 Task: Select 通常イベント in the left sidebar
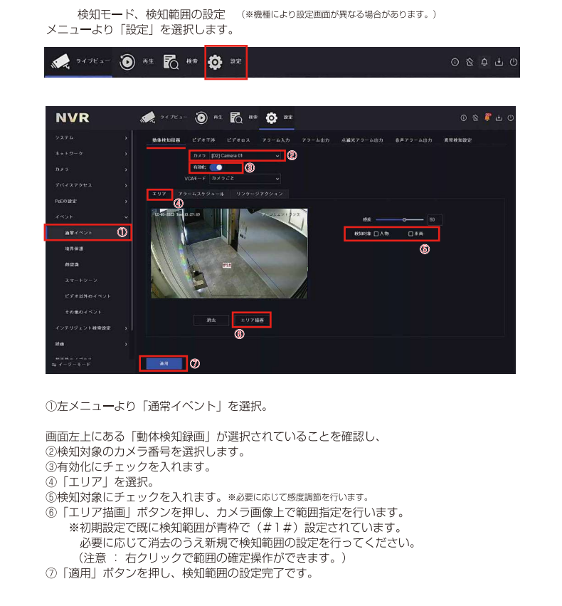click(88, 233)
